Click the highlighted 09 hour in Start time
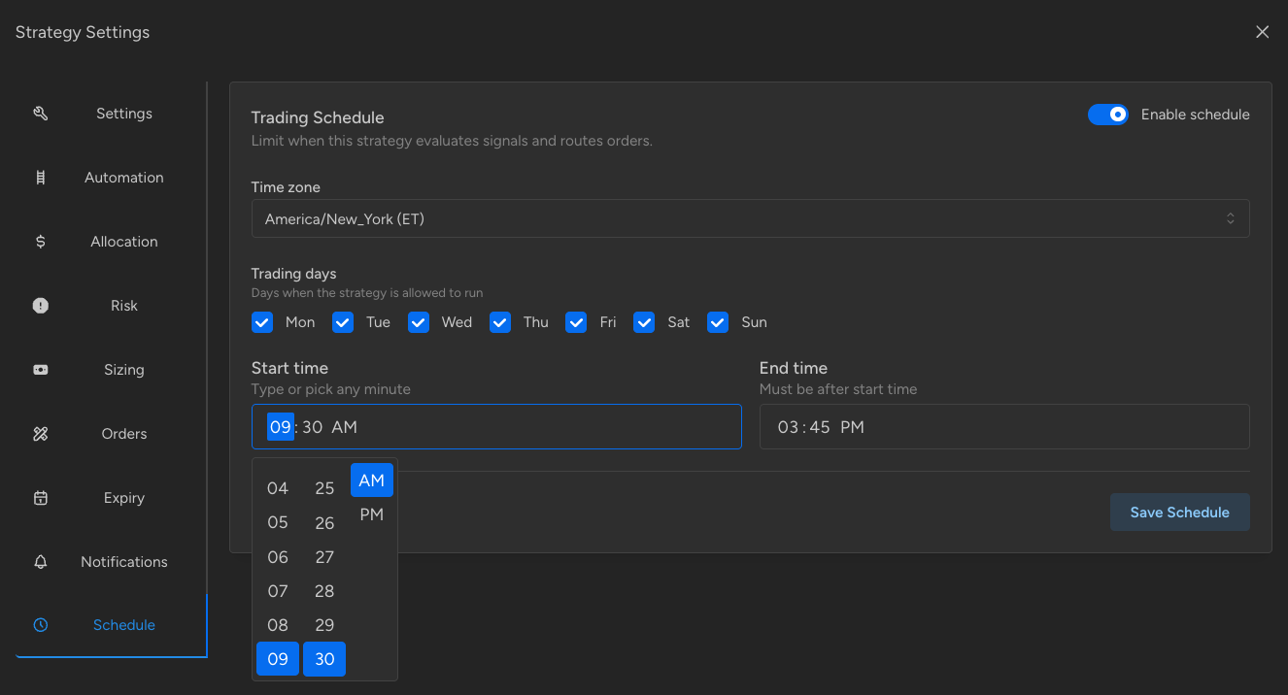Image resolution: width=1288 pixels, height=695 pixels. (x=281, y=427)
